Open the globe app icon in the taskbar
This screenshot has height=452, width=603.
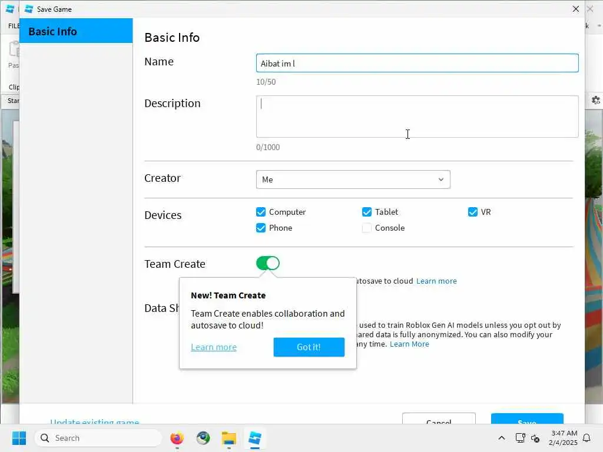203,438
